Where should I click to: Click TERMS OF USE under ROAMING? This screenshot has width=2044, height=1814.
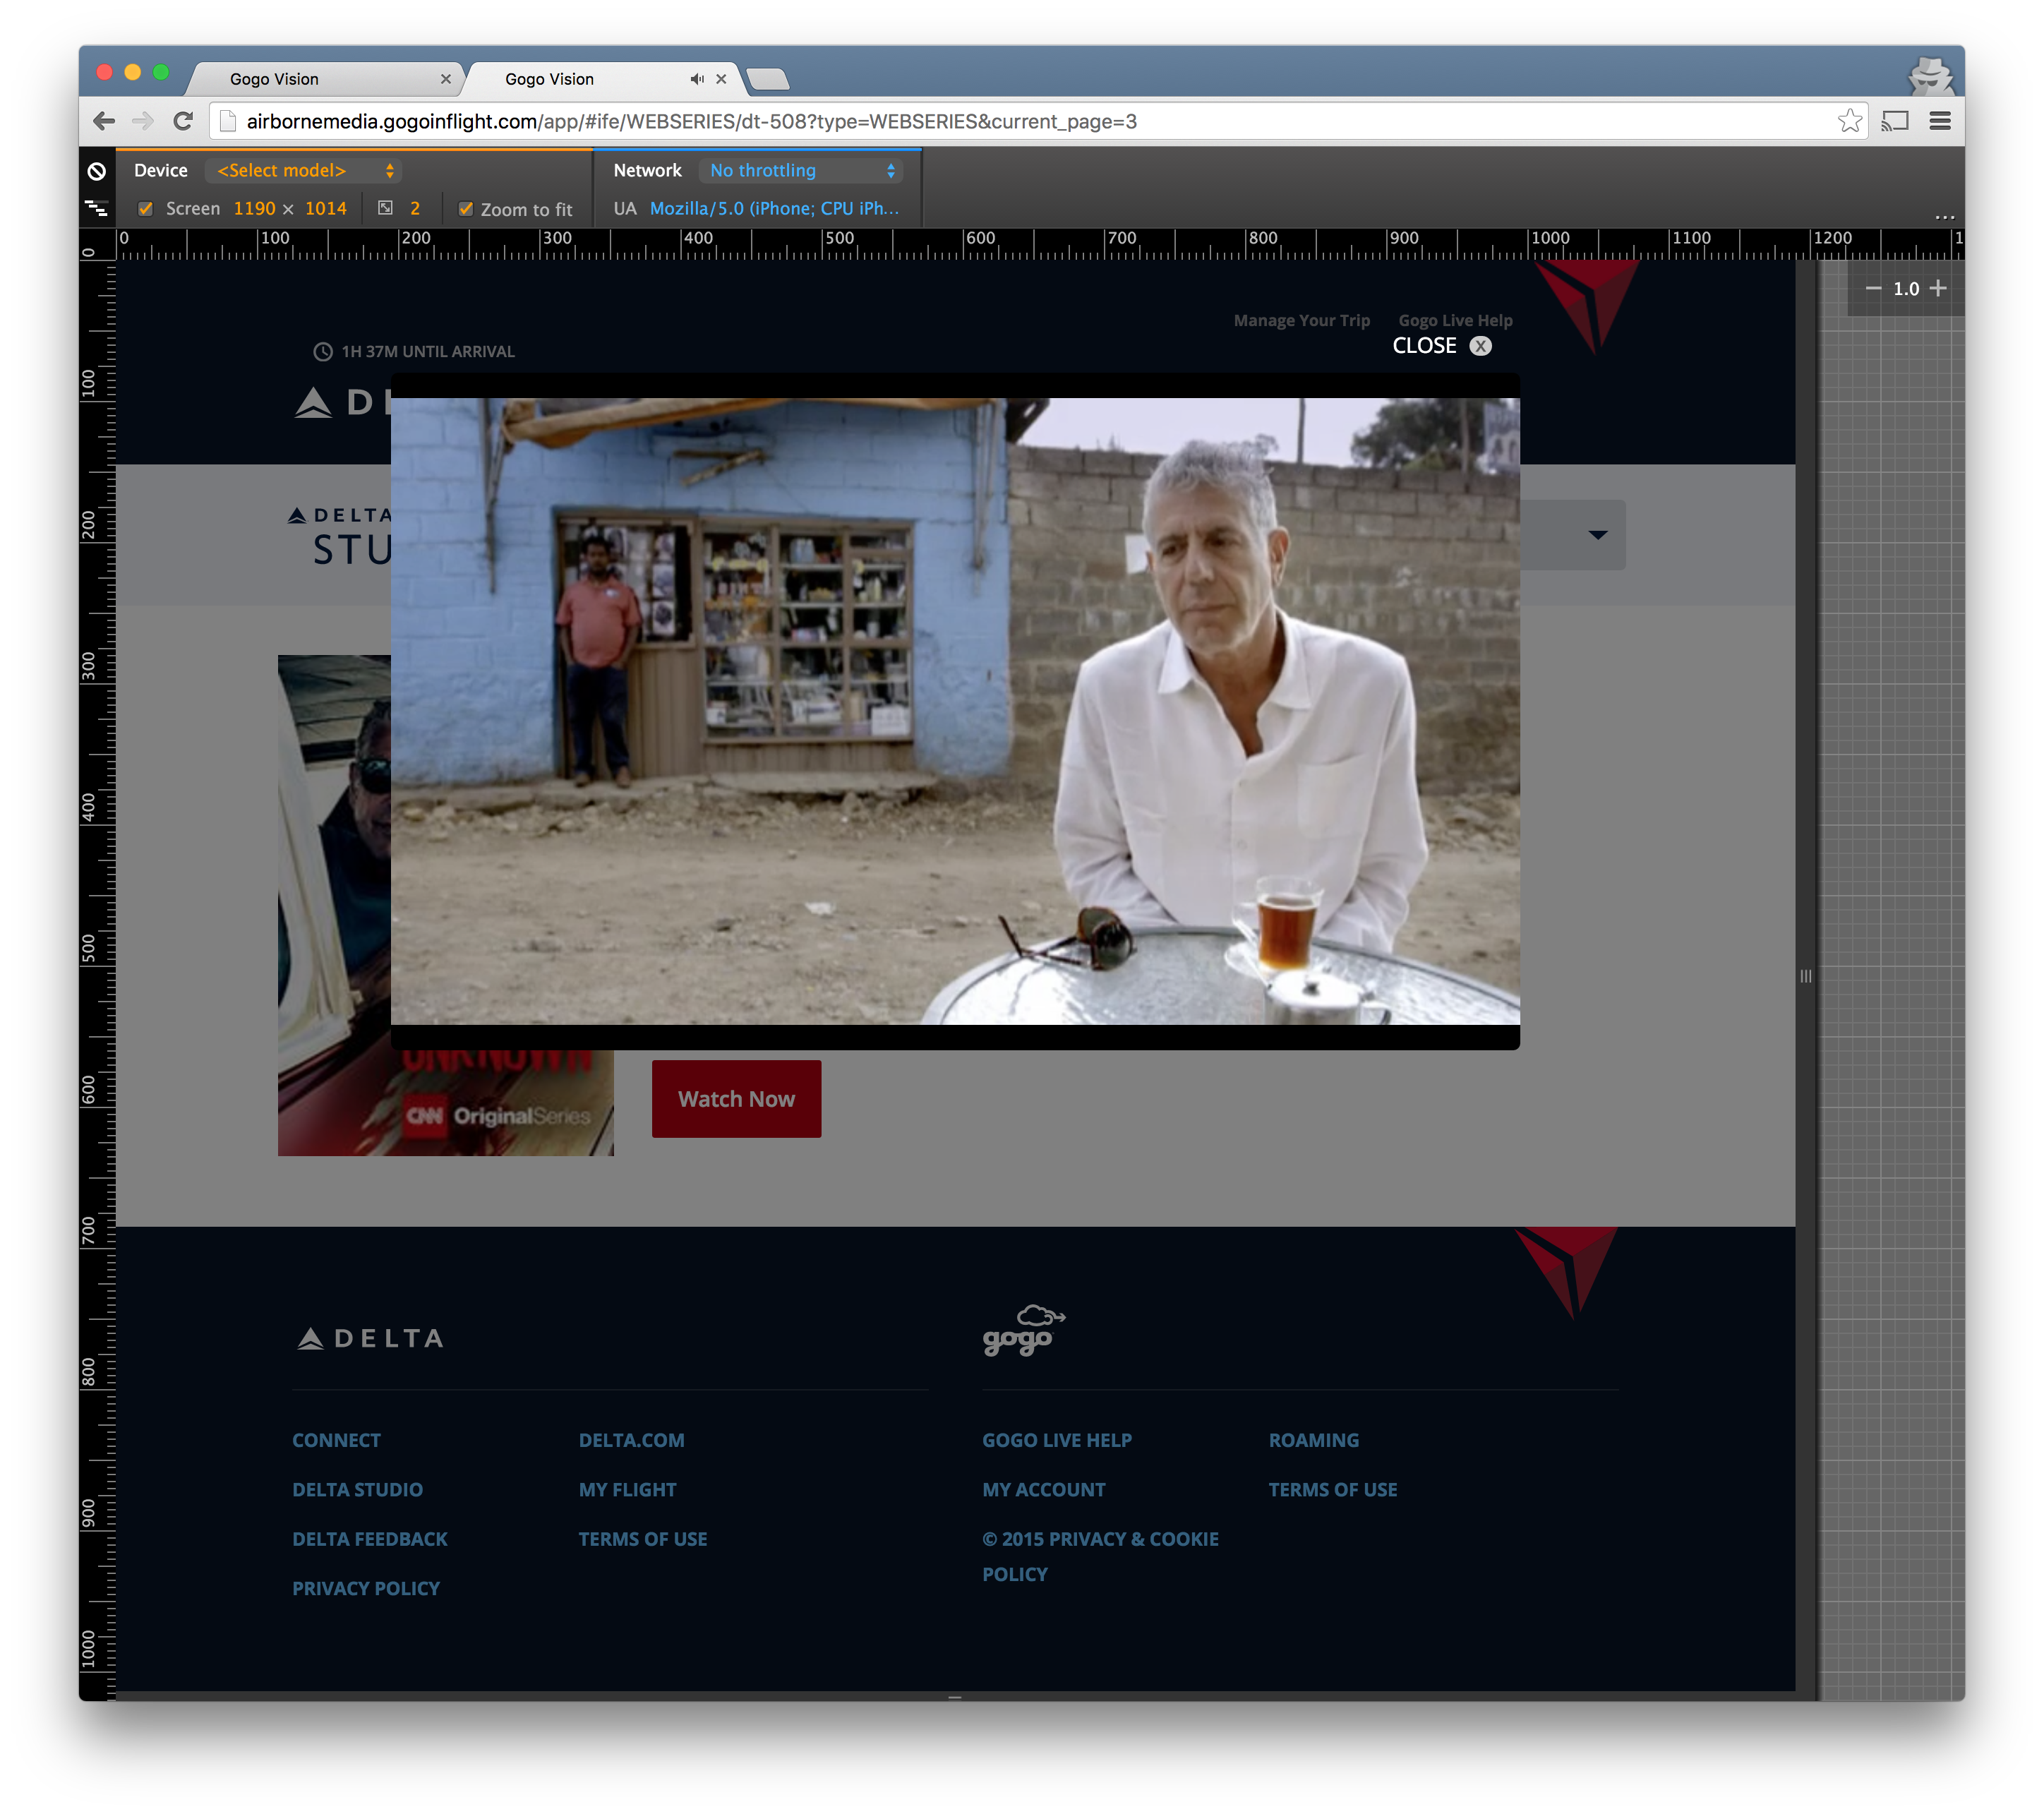[x=1333, y=1489]
